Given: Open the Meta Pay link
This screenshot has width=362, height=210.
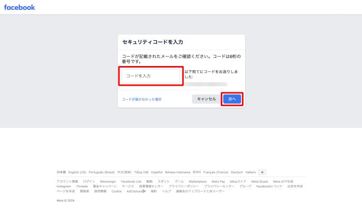Looking at the screenshot, I should coord(218,182).
